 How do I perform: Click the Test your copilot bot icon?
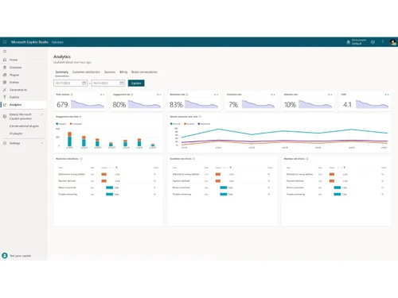5,255
